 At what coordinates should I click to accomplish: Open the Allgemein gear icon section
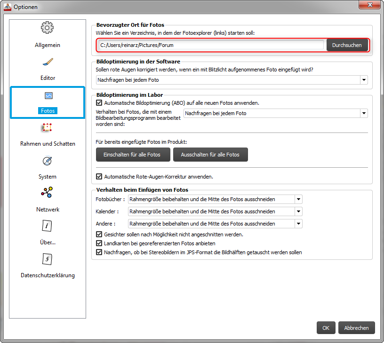click(x=47, y=28)
